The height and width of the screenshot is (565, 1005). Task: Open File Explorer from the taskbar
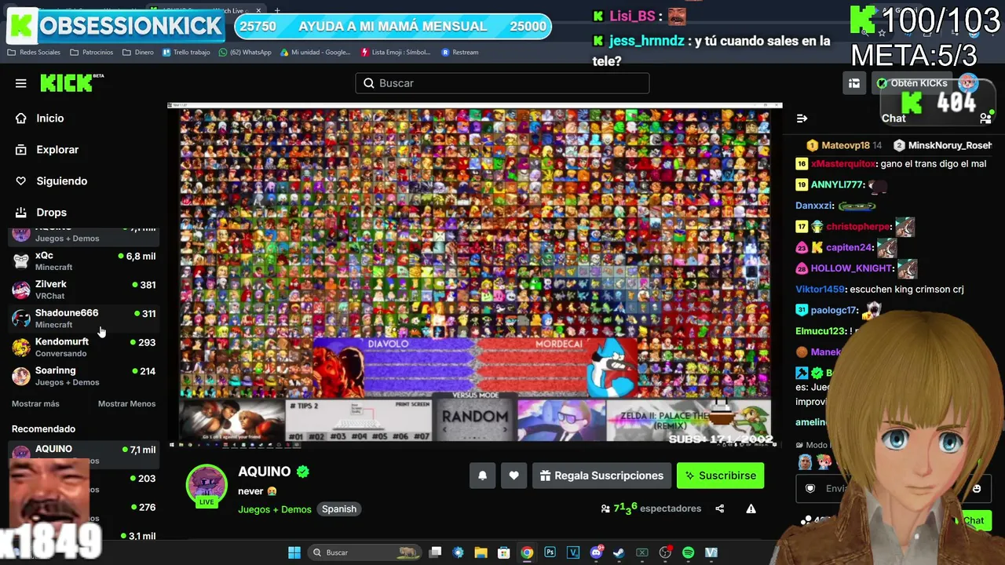481,552
